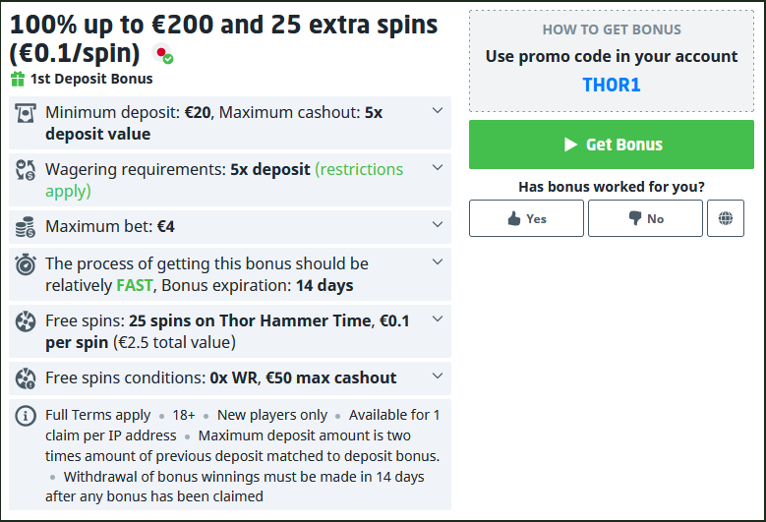Click the Full Terms info icon
The height and width of the screenshot is (522, 766).
pyautogui.click(x=27, y=416)
